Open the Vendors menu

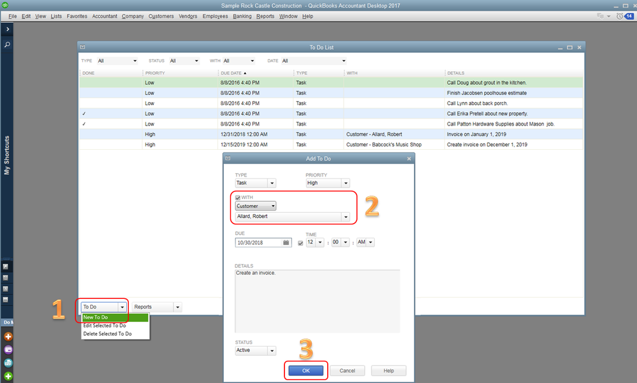click(187, 16)
